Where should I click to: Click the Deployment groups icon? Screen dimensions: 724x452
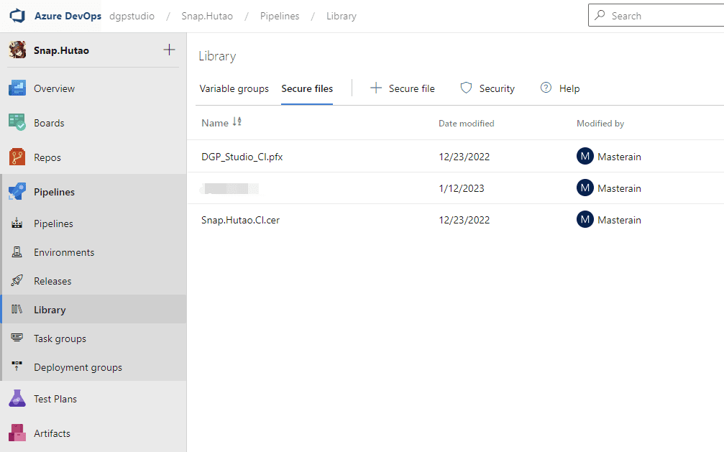[17, 366]
